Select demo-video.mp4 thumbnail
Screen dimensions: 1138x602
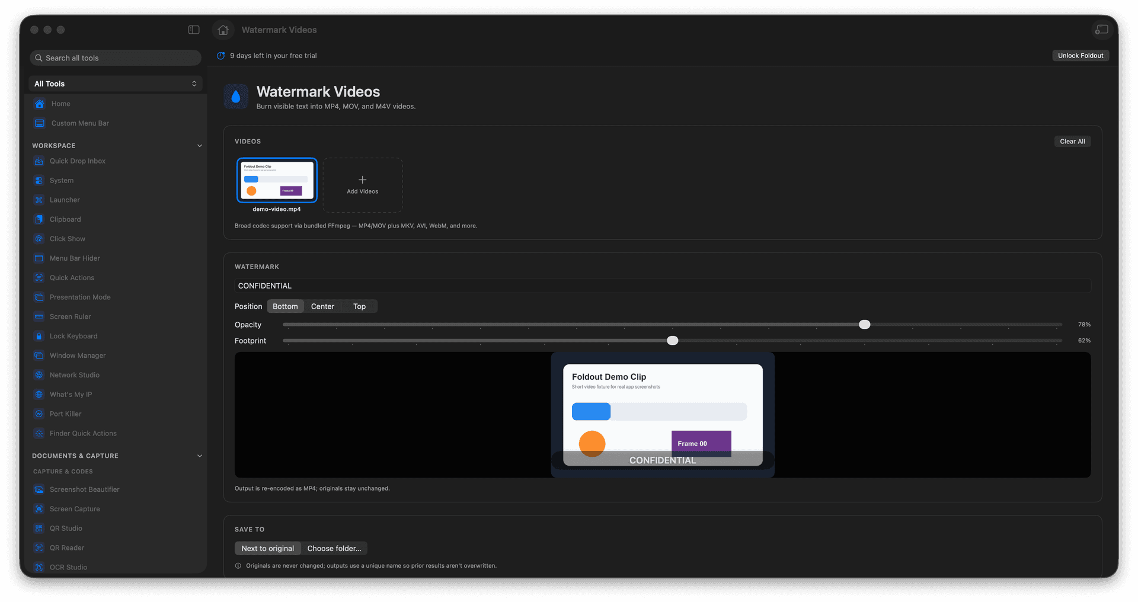pyautogui.click(x=277, y=180)
